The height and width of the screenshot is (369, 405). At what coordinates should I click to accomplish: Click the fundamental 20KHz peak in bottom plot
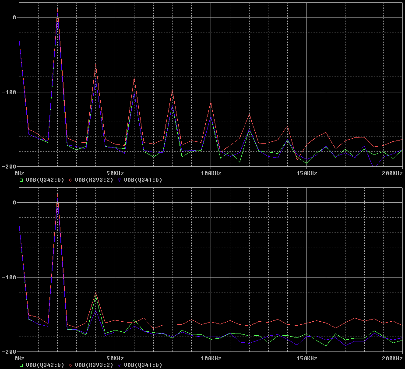point(58,194)
